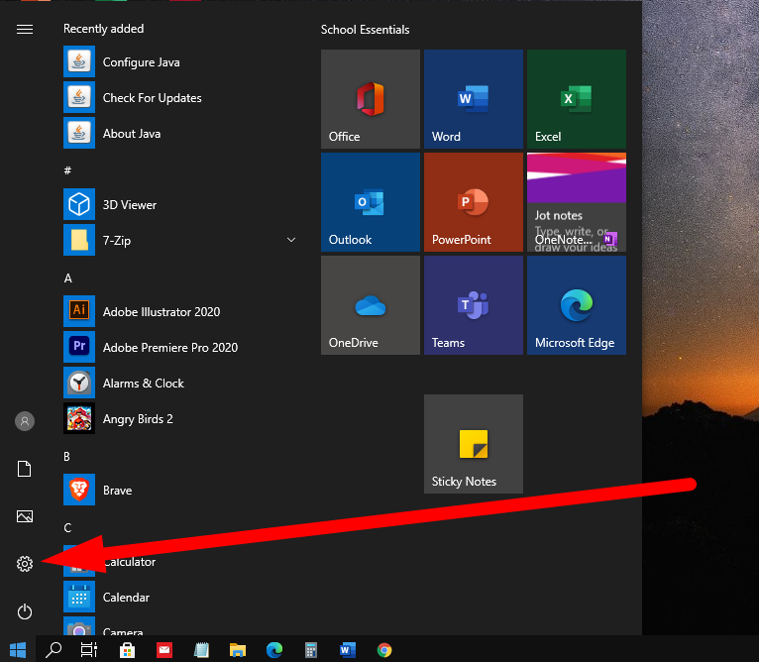Viewport: 759px width, 662px height.
Task: Click the School Essentials group title
Action: (365, 30)
